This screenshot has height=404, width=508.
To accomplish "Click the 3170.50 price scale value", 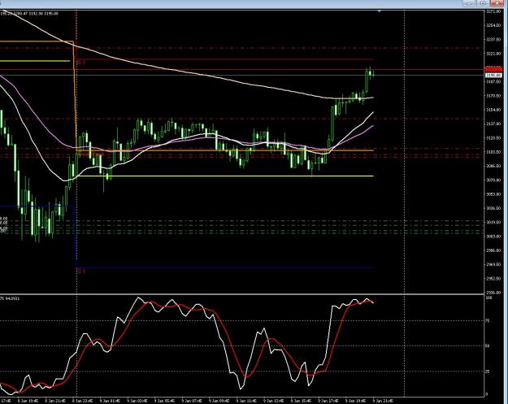I will 493,96.
